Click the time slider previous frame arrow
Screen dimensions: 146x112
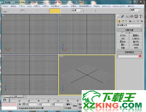[2, 96]
